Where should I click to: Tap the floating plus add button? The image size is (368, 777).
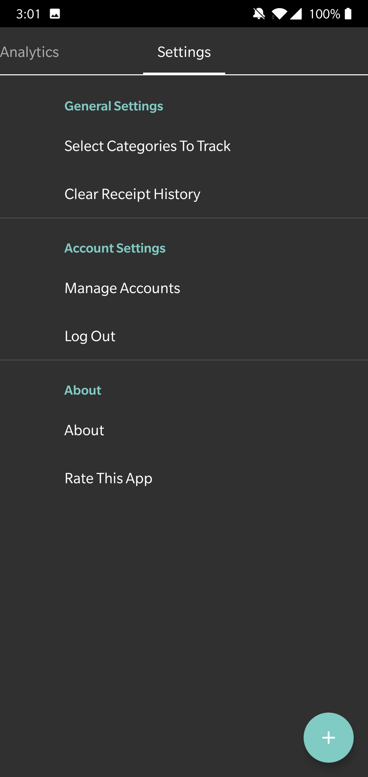point(328,737)
